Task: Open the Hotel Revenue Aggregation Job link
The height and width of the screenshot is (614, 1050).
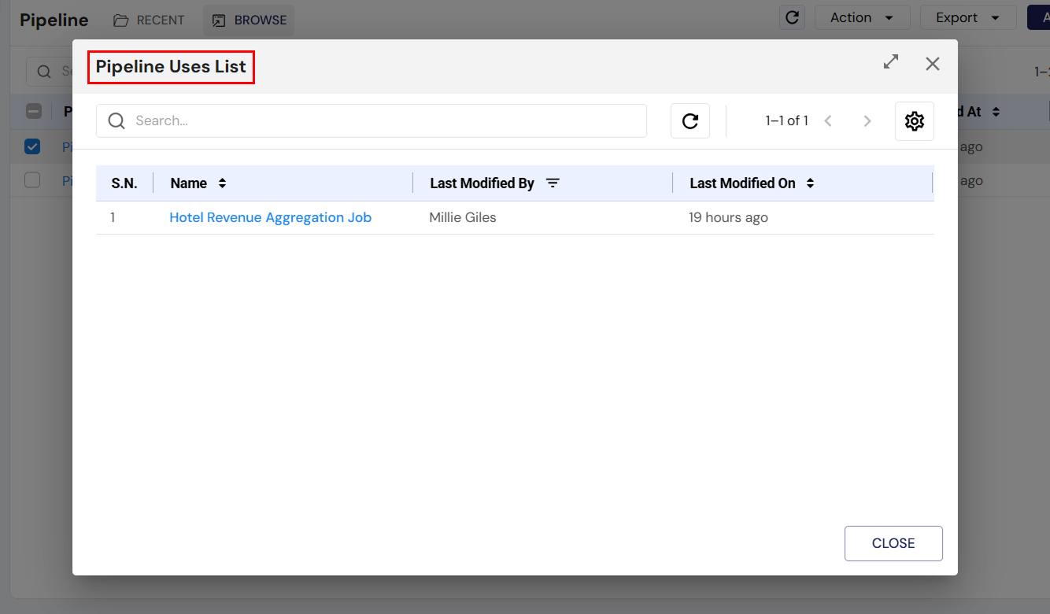Action: click(x=271, y=217)
